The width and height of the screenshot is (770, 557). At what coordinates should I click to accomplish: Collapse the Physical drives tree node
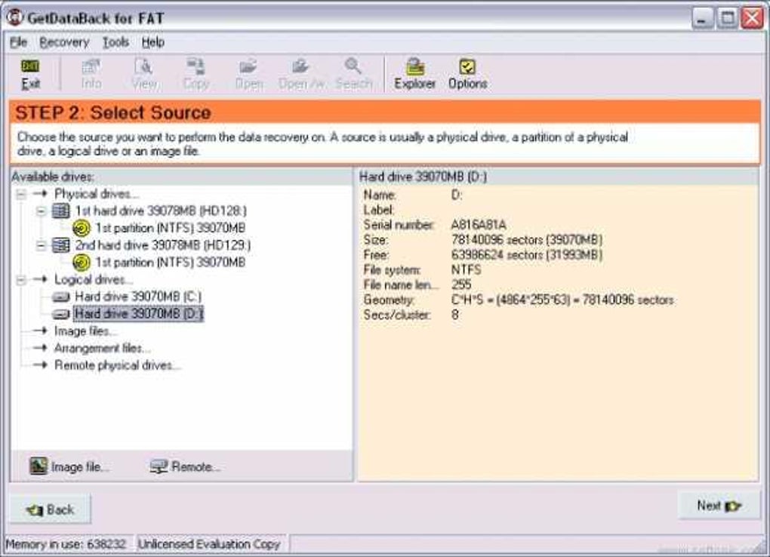coord(20,194)
